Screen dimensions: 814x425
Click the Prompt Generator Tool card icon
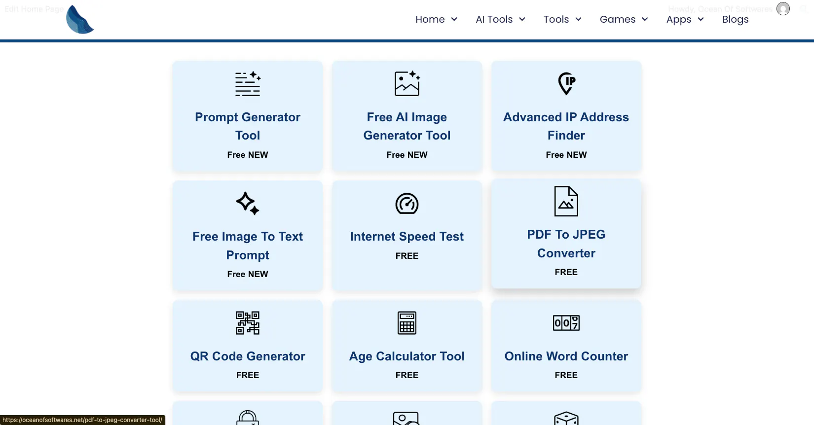pos(248,84)
